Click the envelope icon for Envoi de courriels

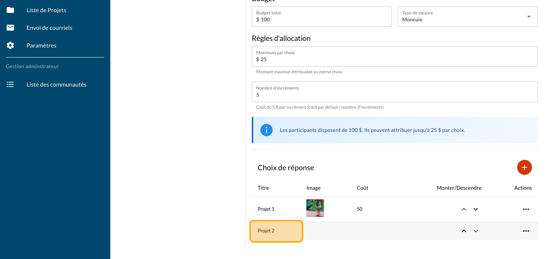pos(10,28)
